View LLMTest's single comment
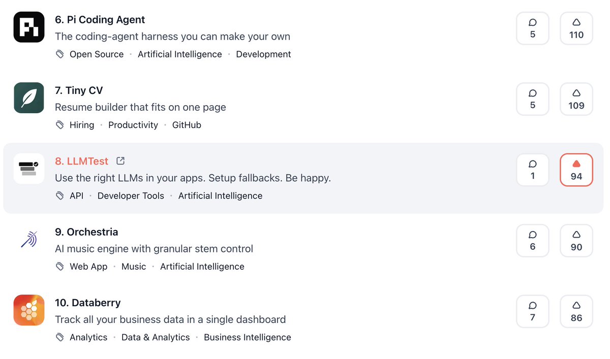The width and height of the screenshot is (610, 359). coord(533,170)
